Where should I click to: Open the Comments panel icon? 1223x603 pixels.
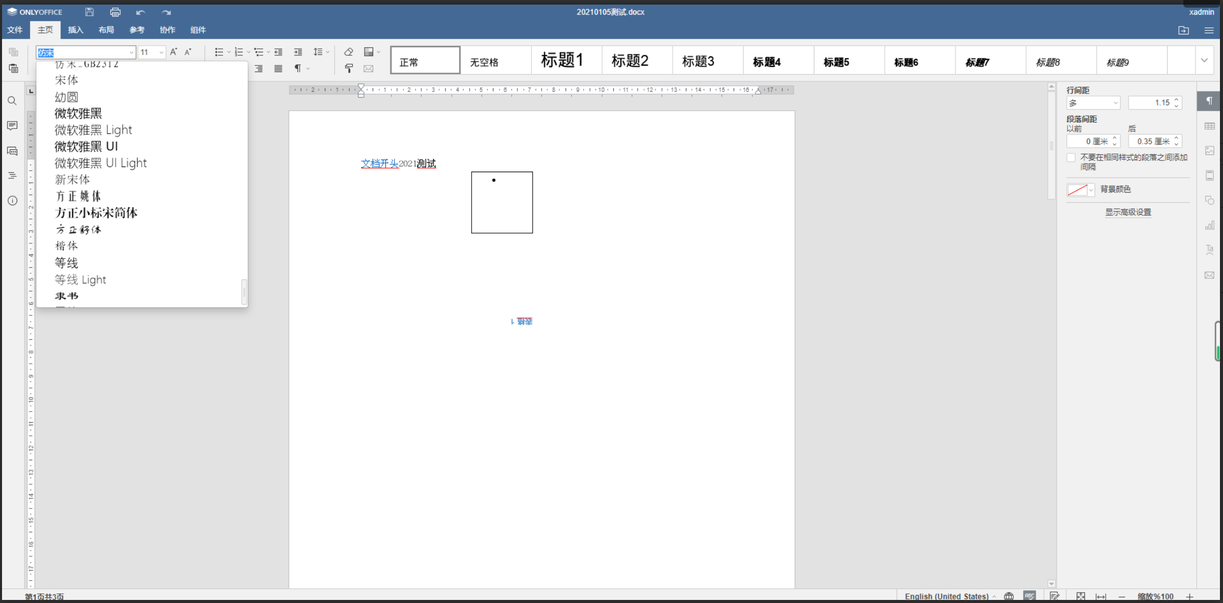pyautogui.click(x=12, y=125)
